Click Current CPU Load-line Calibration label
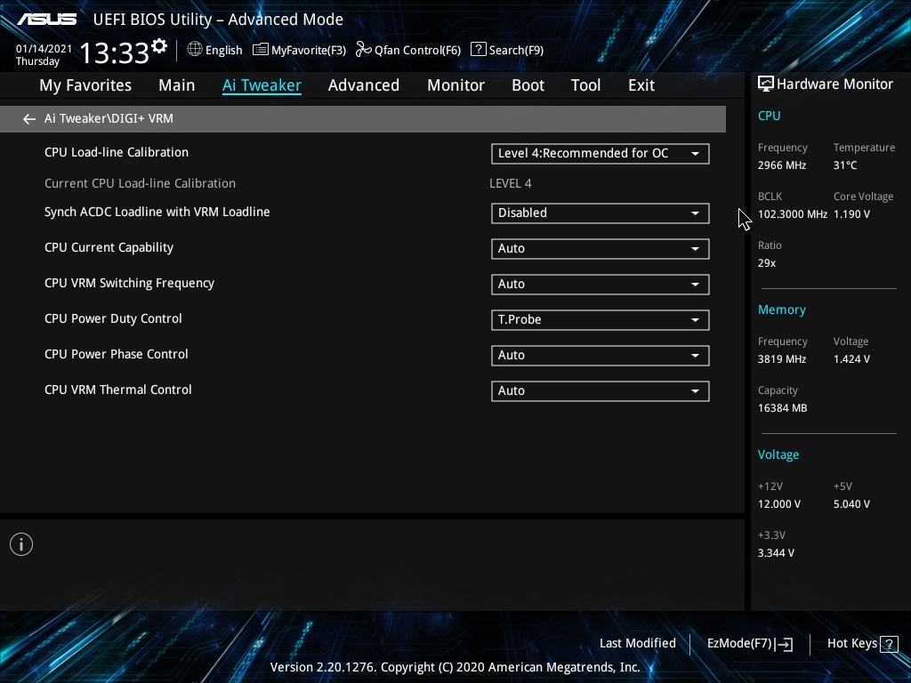The image size is (911, 683). click(140, 183)
